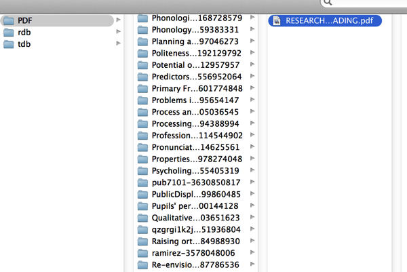This screenshot has height=272, width=407.
Task: Open folder Primary Fr...601774848
Action: 196,88
